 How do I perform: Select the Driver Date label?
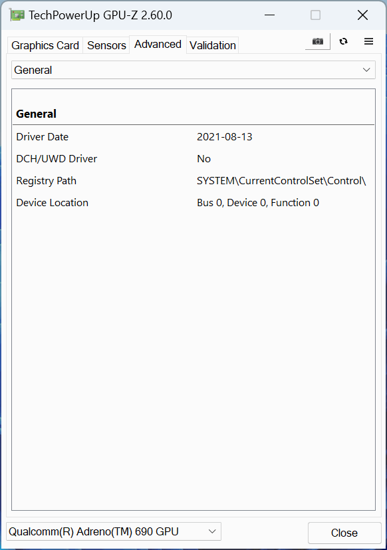click(x=43, y=137)
